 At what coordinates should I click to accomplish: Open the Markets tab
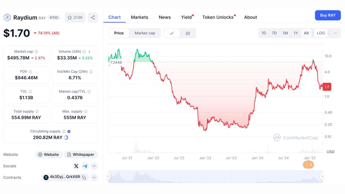click(x=139, y=17)
